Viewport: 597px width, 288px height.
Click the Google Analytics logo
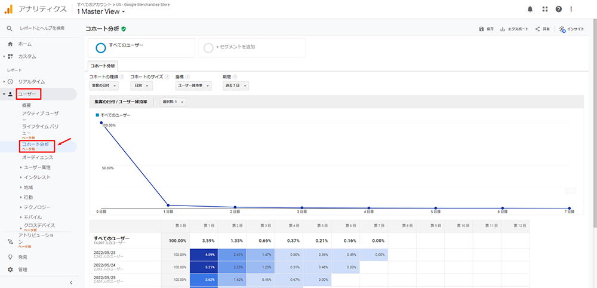(x=8, y=9)
